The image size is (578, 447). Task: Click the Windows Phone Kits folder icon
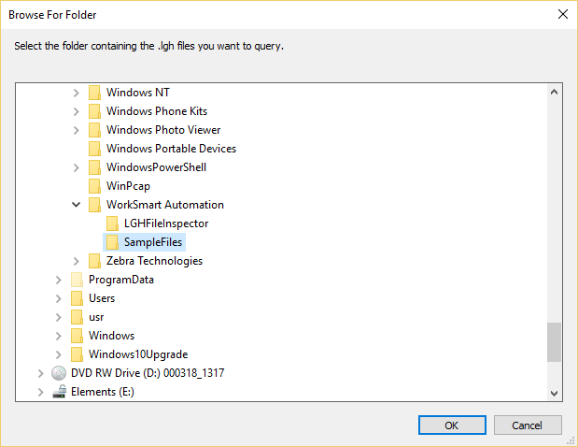tap(94, 111)
